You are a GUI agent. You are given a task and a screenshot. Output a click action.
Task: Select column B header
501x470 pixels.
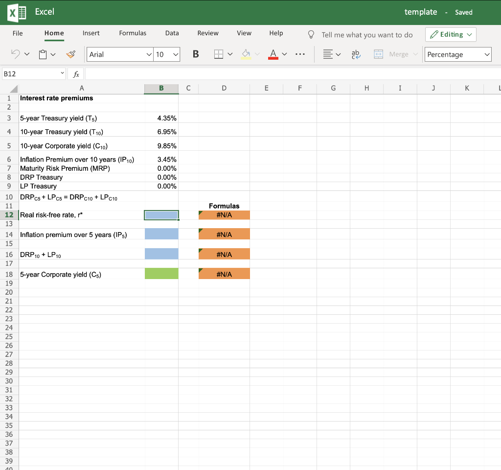pyautogui.click(x=161, y=88)
